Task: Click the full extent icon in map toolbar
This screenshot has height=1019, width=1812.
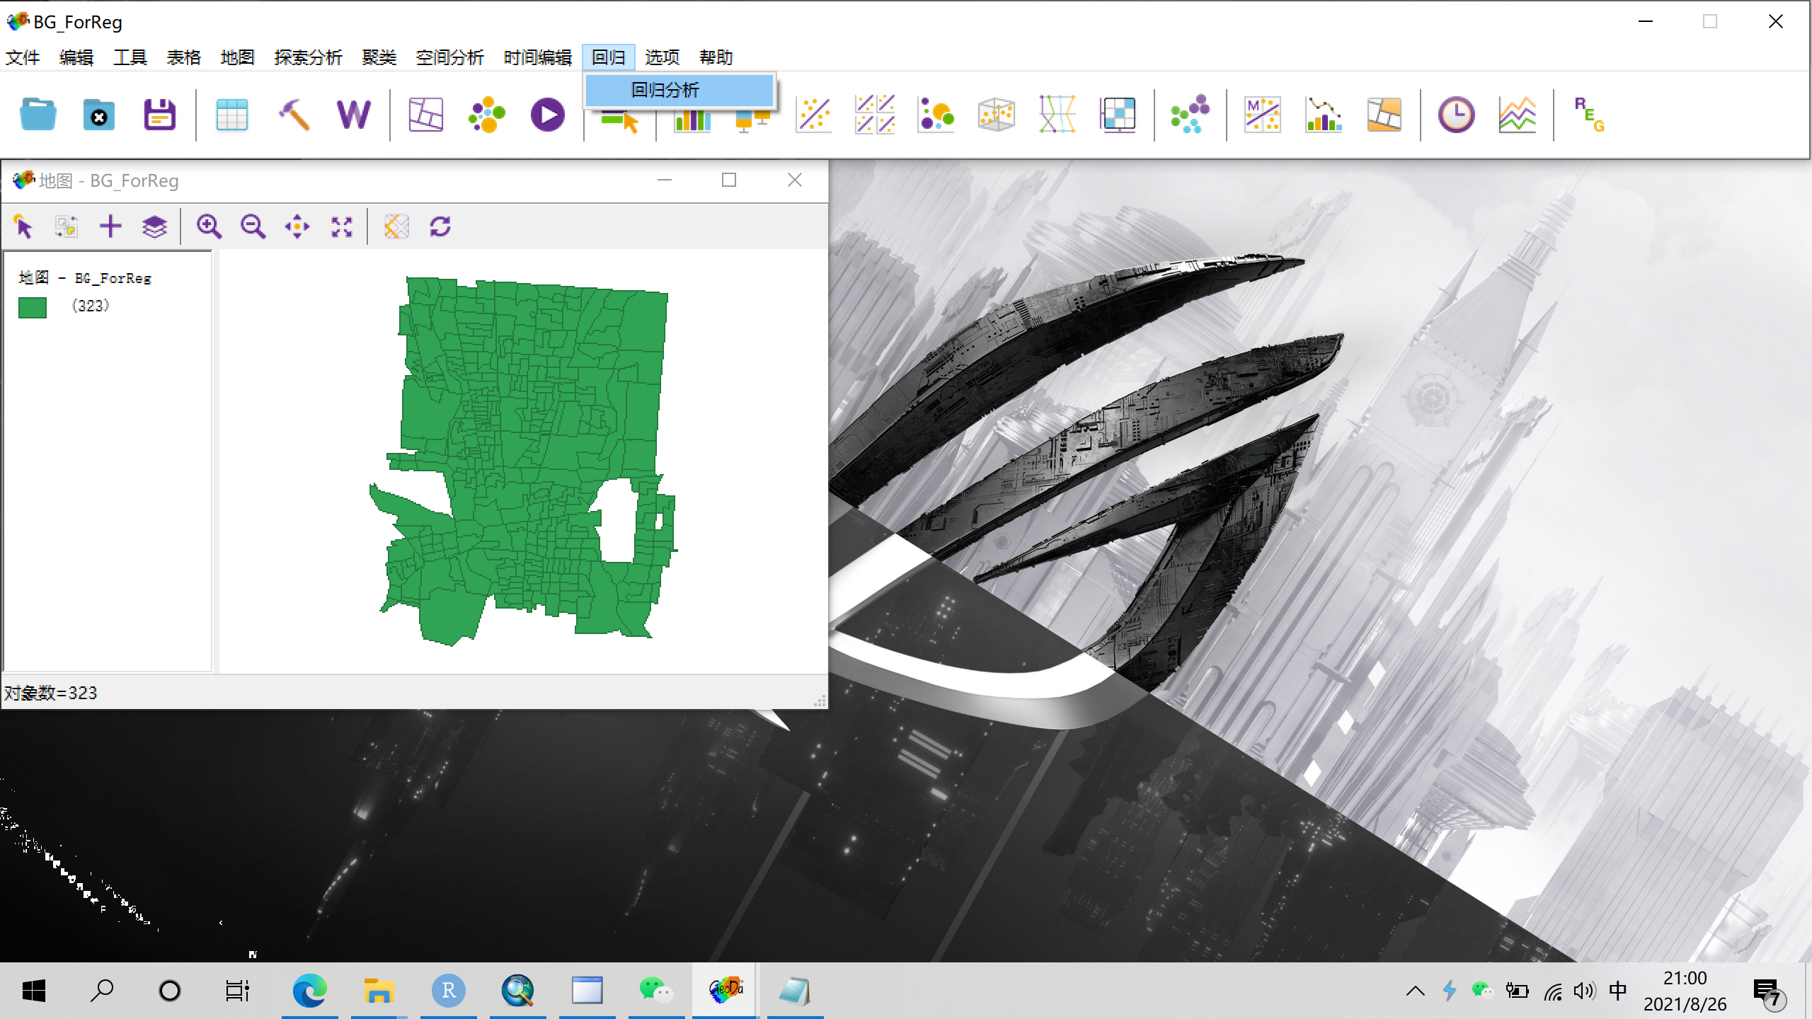Action: [x=342, y=226]
